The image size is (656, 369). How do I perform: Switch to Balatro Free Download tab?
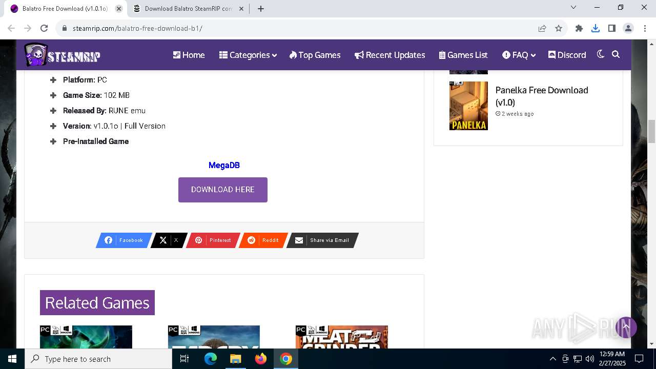coord(65,9)
